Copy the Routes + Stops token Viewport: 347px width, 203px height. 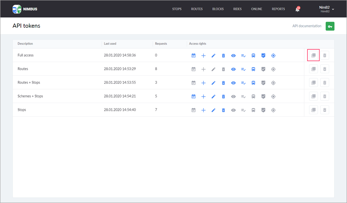click(313, 83)
